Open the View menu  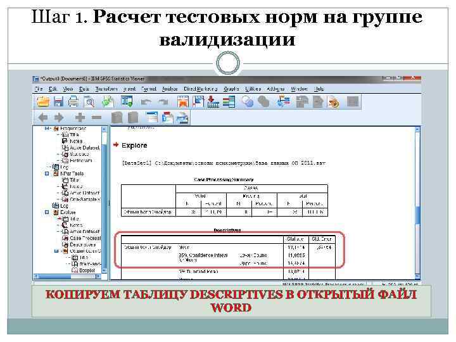tap(68, 89)
